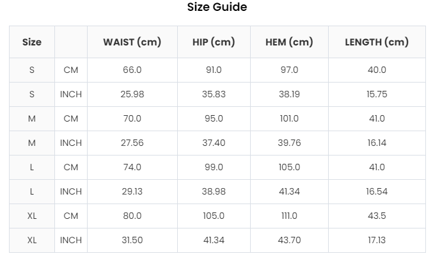
Task: Click the S waist value 66.0
Action: [x=132, y=70]
